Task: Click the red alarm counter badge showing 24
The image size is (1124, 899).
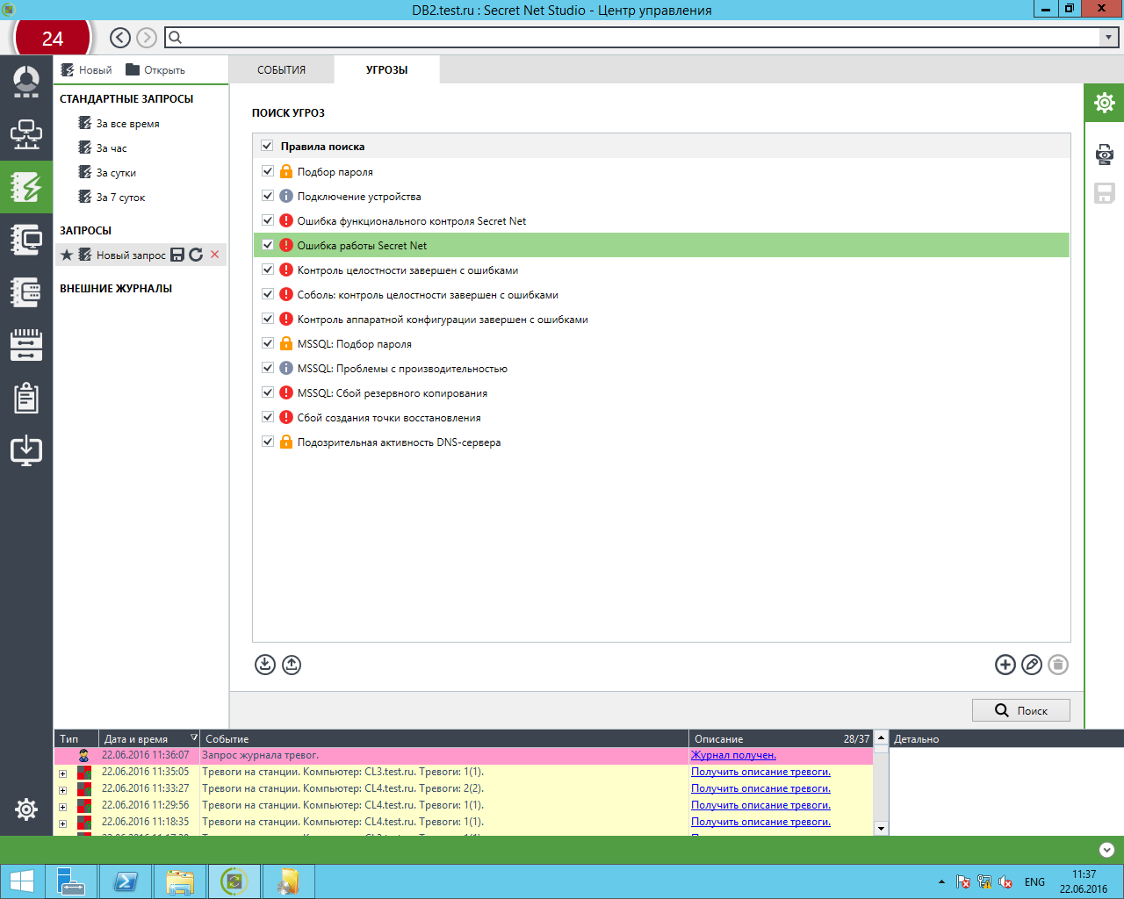Action: point(53,38)
